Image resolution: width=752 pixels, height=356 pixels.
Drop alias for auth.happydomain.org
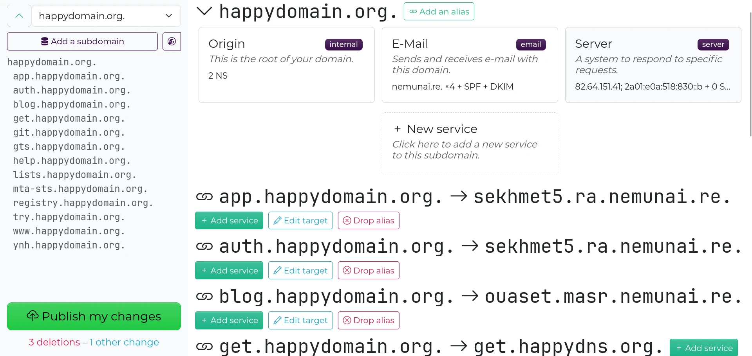[369, 271]
